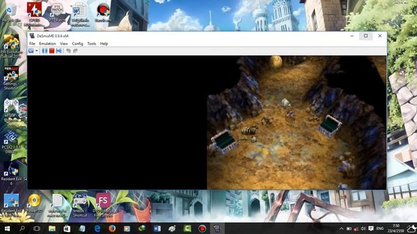This screenshot has height=234, width=417.
Task: Open the red record taskbar icon
Action: [202, 228]
